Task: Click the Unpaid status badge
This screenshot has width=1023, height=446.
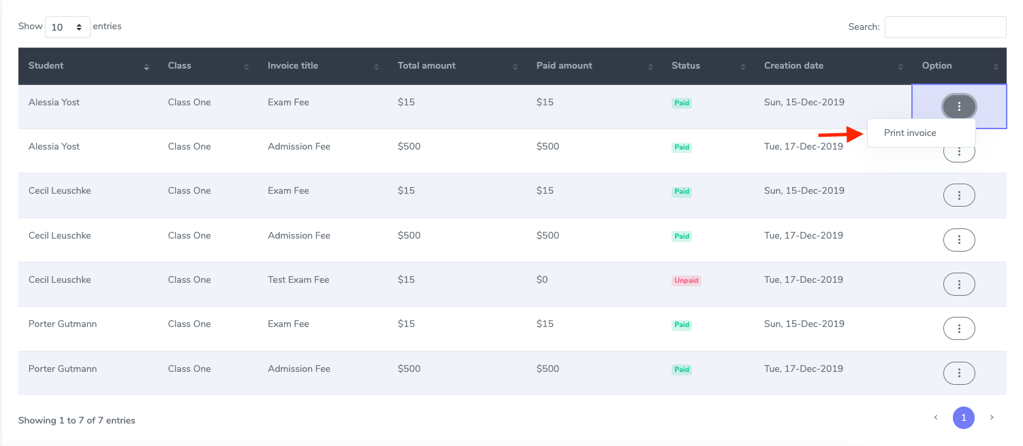Action: 687,280
